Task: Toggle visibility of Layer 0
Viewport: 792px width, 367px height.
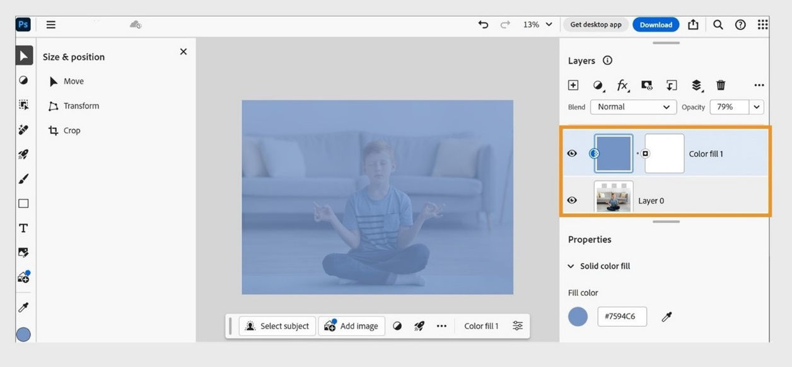Action: coord(572,200)
